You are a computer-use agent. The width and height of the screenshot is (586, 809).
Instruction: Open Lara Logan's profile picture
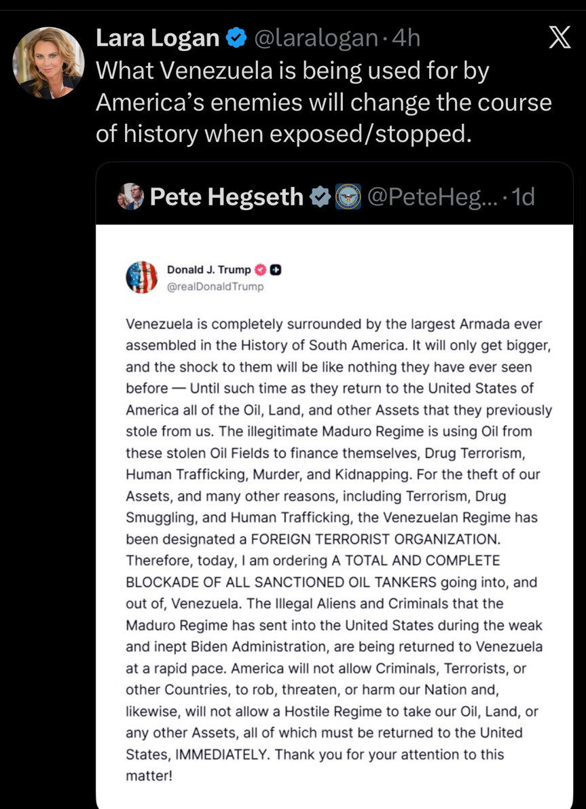[x=48, y=63]
